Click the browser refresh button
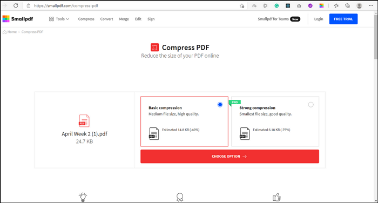The image size is (378, 203). click(x=16, y=5)
